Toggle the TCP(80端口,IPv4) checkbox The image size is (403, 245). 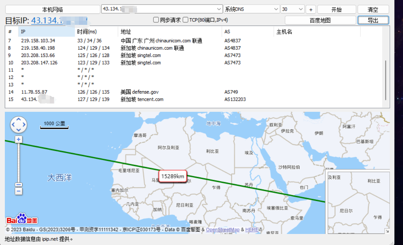point(186,20)
